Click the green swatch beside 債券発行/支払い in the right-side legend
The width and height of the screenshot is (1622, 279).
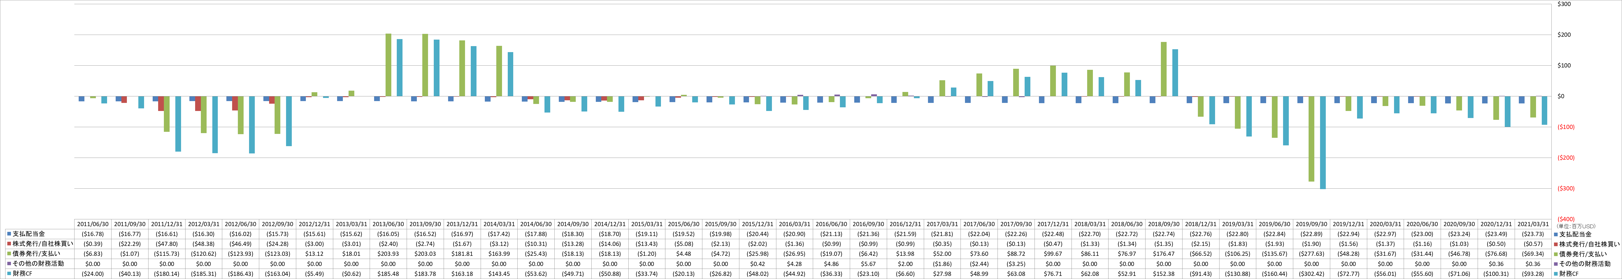coord(1556,254)
